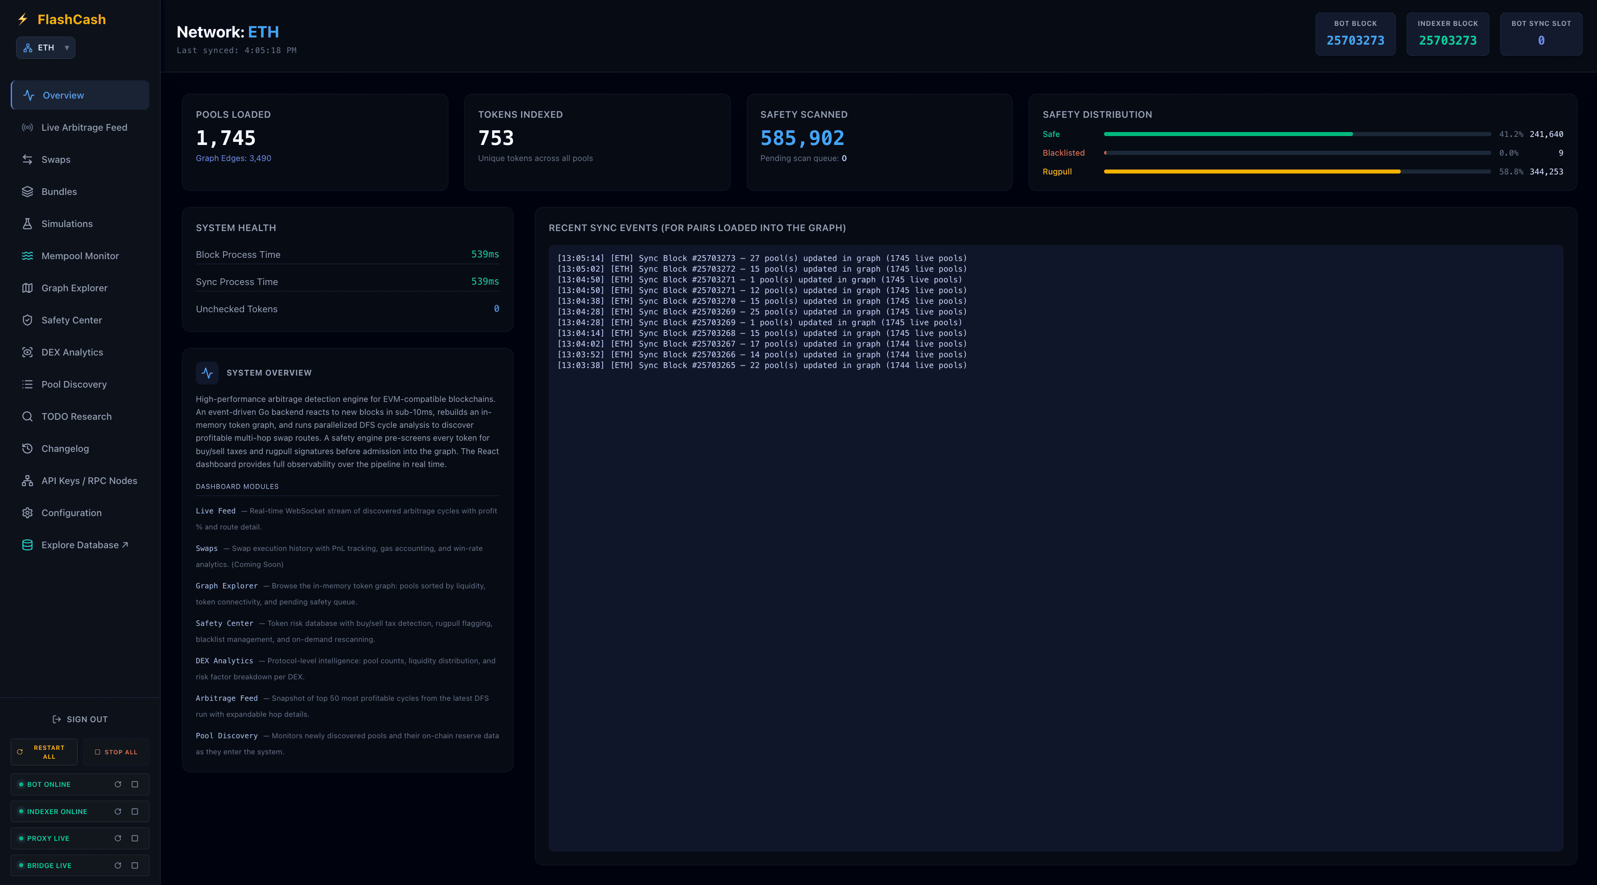The height and width of the screenshot is (885, 1597).
Task: Click the FlashCash lightning bolt logo
Action: pos(23,19)
